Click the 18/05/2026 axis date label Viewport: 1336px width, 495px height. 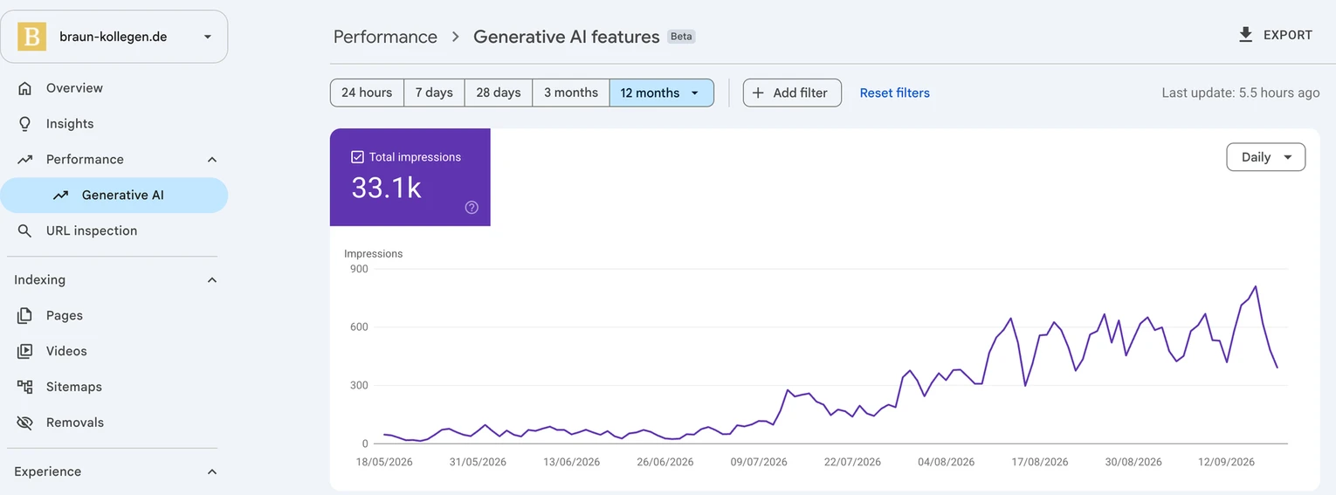[384, 462]
